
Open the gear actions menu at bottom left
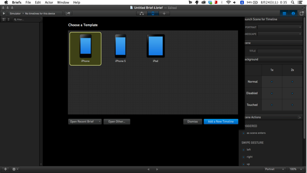pos(15,169)
